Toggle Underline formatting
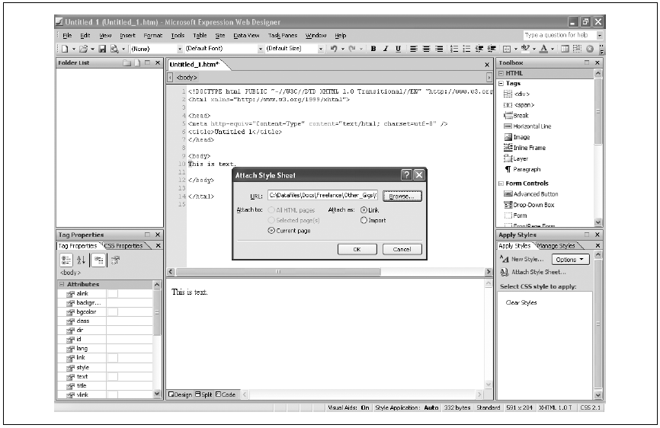Viewport: 660px width, 428px height. coord(398,49)
